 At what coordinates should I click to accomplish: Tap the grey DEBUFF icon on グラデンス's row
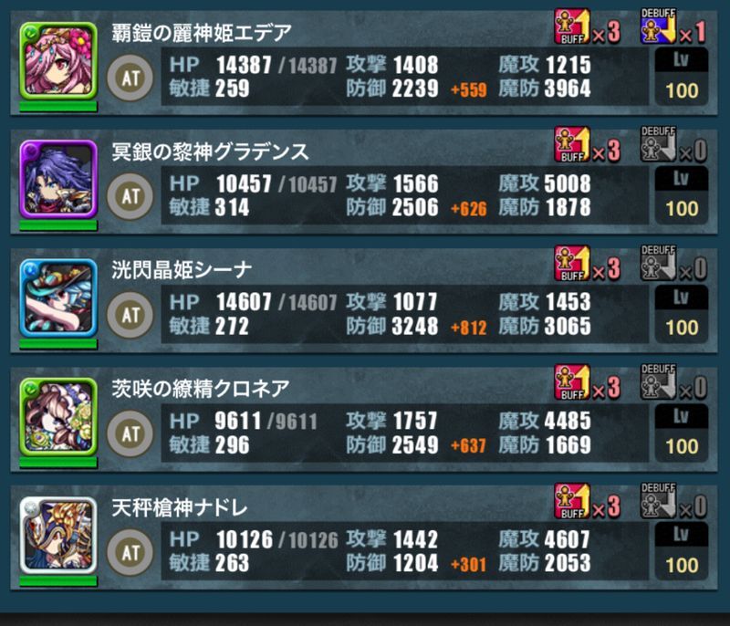point(658,145)
